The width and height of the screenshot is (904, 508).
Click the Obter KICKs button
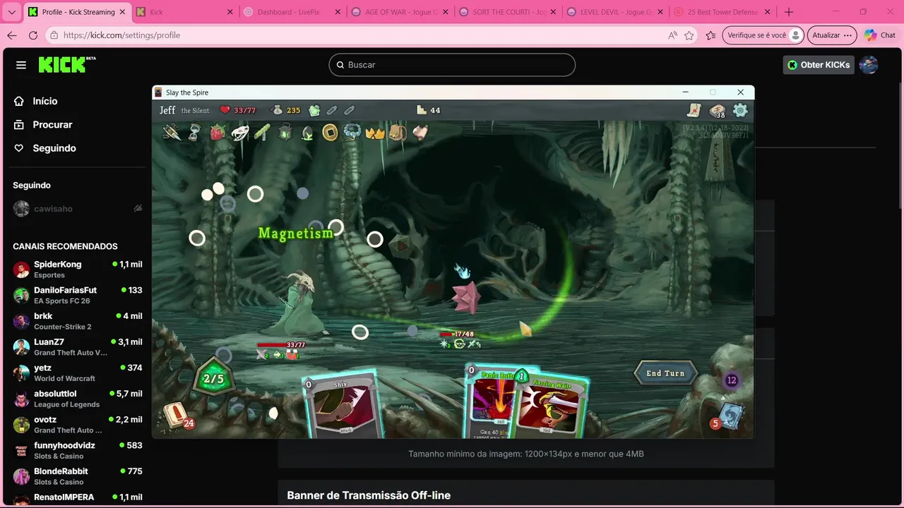(818, 65)
